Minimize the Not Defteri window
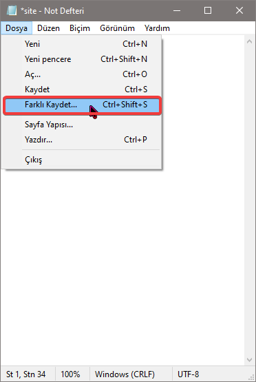This screenshot has height=382, width=256. click(x=177, y=10)
